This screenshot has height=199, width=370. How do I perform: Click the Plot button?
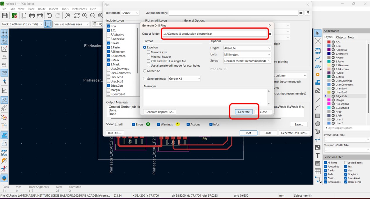(x=248, y=133)
